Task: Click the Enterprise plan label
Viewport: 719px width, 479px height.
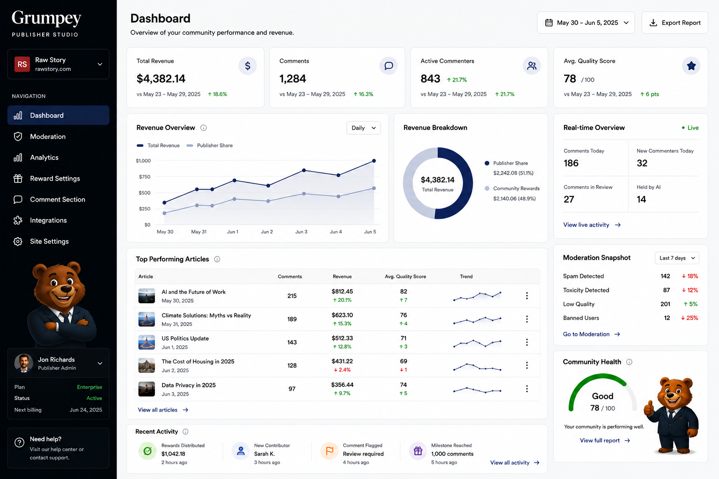Action: (x=89, y=387)
